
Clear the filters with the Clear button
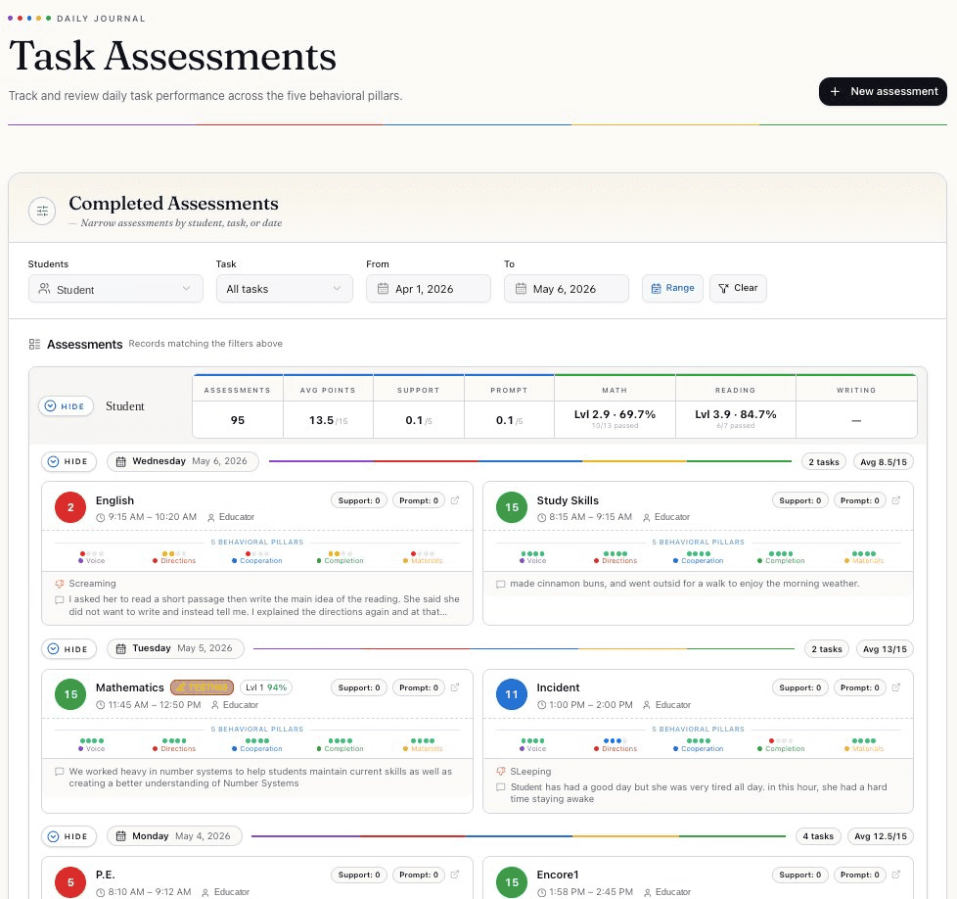point(738,288)
